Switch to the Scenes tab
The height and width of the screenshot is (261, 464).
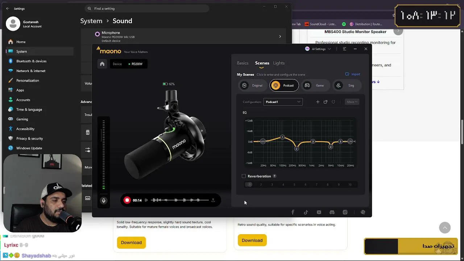262,63
